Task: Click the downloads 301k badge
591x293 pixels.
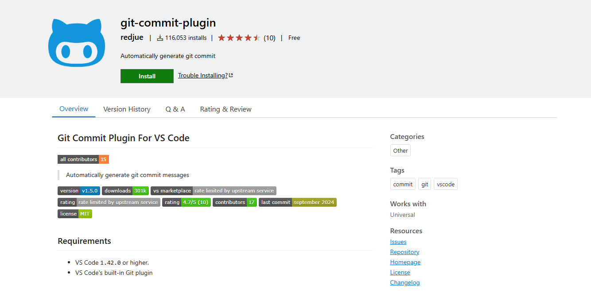Action: [x=125, y=191]
